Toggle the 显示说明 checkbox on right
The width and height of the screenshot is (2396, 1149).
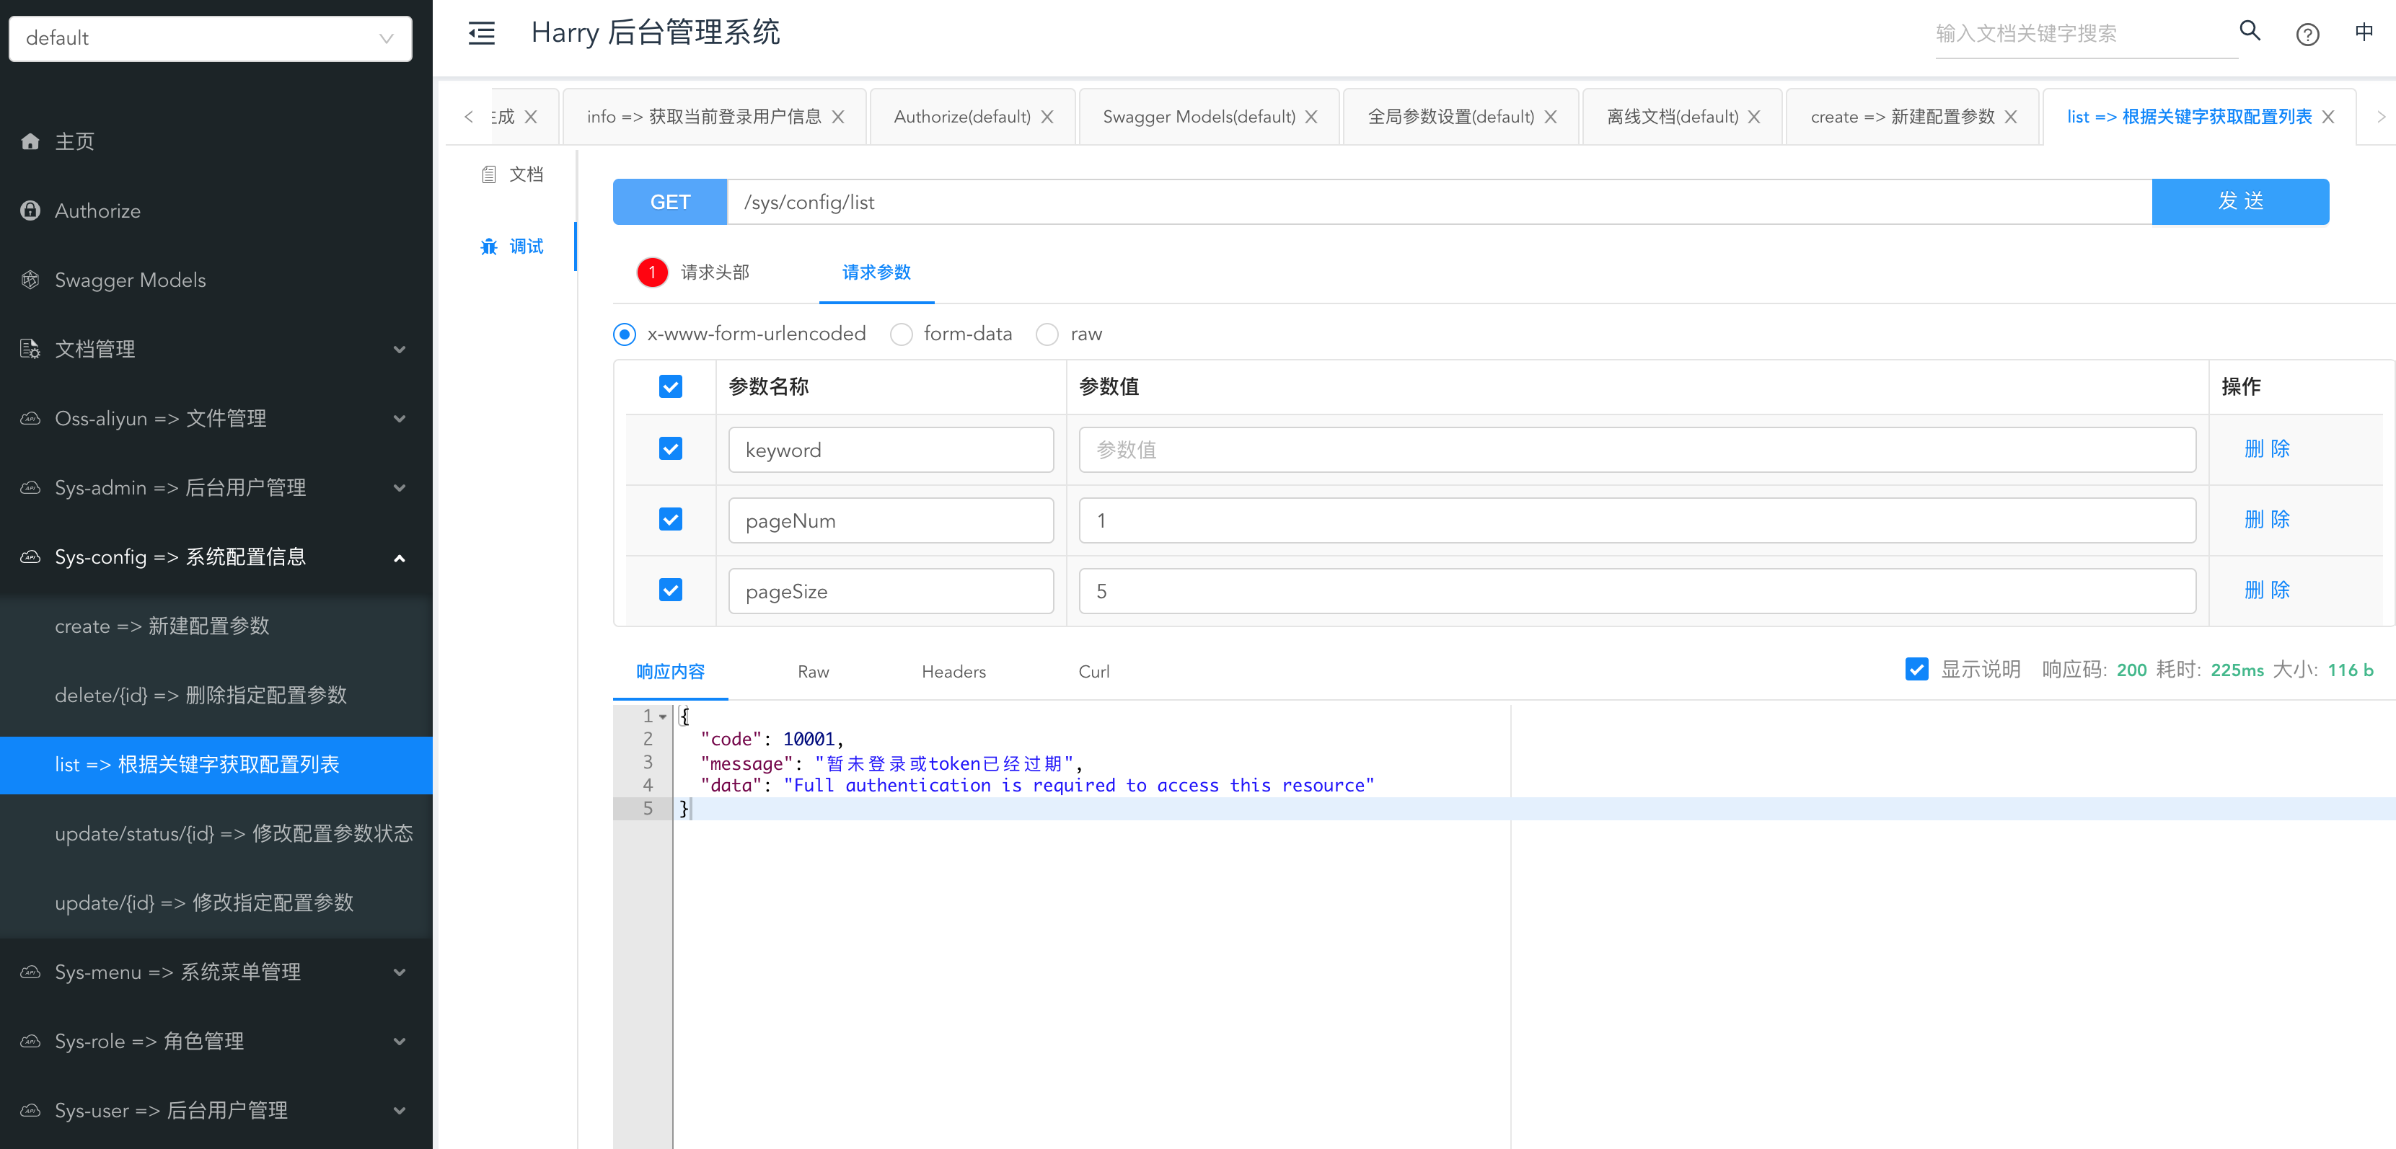point(1916,671)
